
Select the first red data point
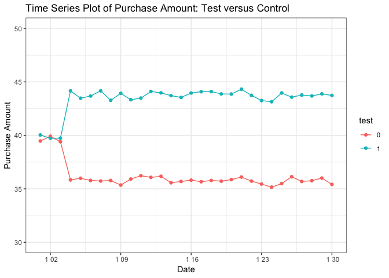click(40, 141)
